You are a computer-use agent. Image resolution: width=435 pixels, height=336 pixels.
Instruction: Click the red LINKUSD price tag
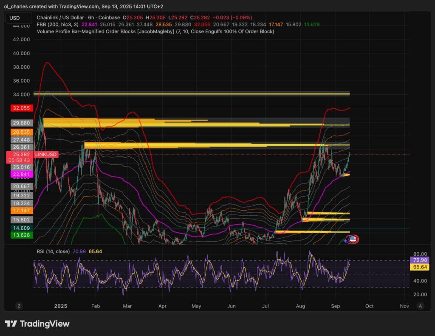pyautogui.click(x=46, y=155)
